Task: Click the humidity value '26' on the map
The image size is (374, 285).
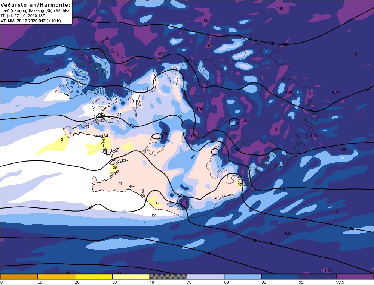Action: click(115, 168)
